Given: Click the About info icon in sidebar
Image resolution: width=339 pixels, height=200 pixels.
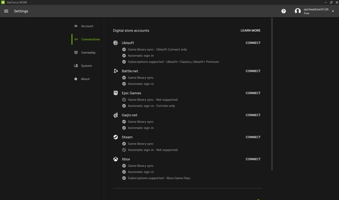Looking at the screenshot, I should pos(76,79).
